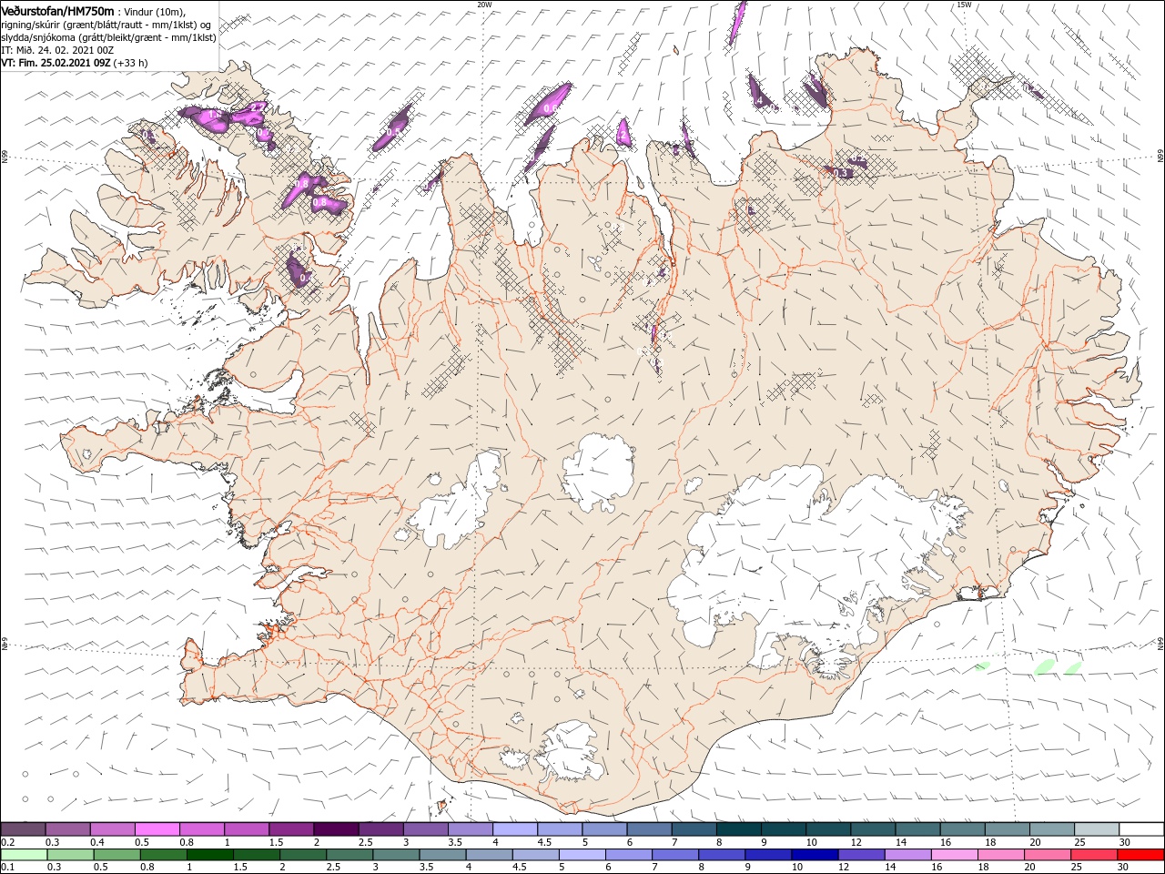The height and width of the screenshot is (874, 1165).
Task: Click the 64N latitude label on left map edge
Action: click(x=5, y=645)
